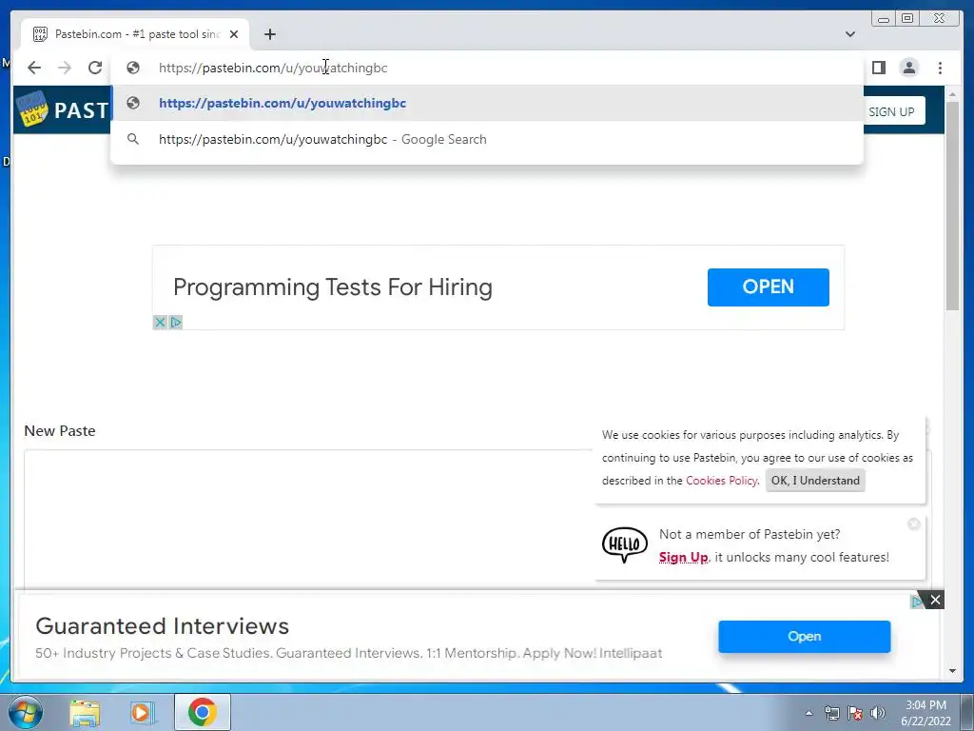974x731 pixels.
Task: Choose the Google Search suggestion row
Action: 487,139
